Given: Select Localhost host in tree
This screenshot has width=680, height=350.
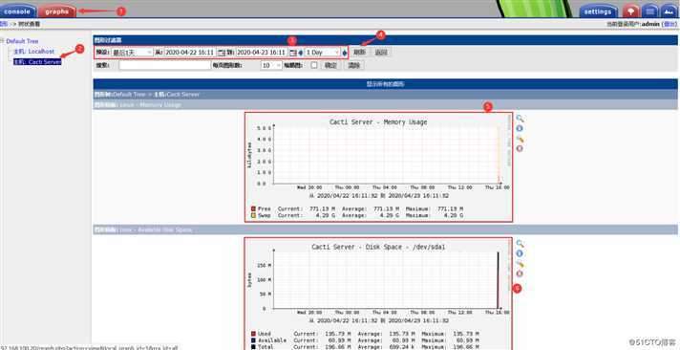Looking at the screenshot, I should (33, 52).
